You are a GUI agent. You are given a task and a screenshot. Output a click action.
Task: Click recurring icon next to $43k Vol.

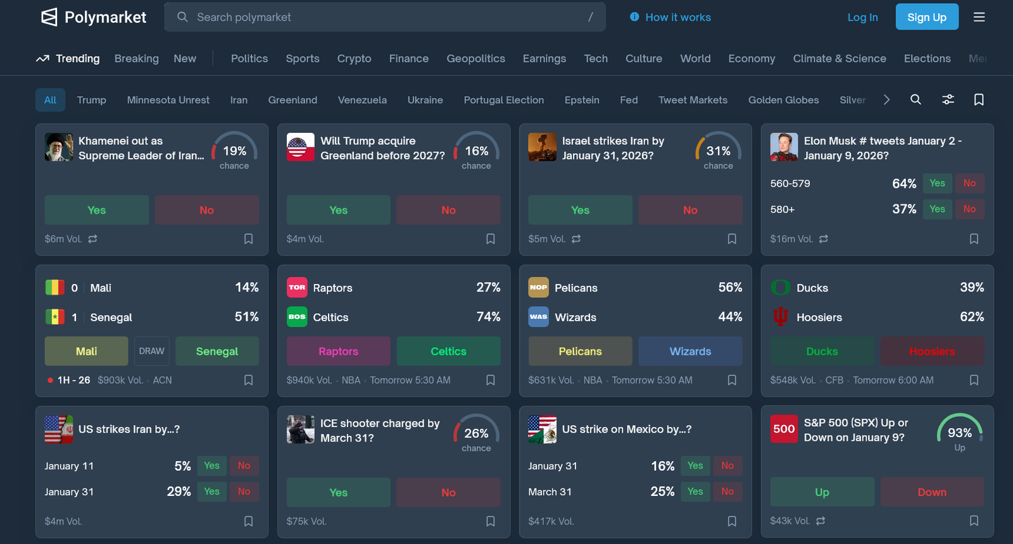click(x=821, y=521)
